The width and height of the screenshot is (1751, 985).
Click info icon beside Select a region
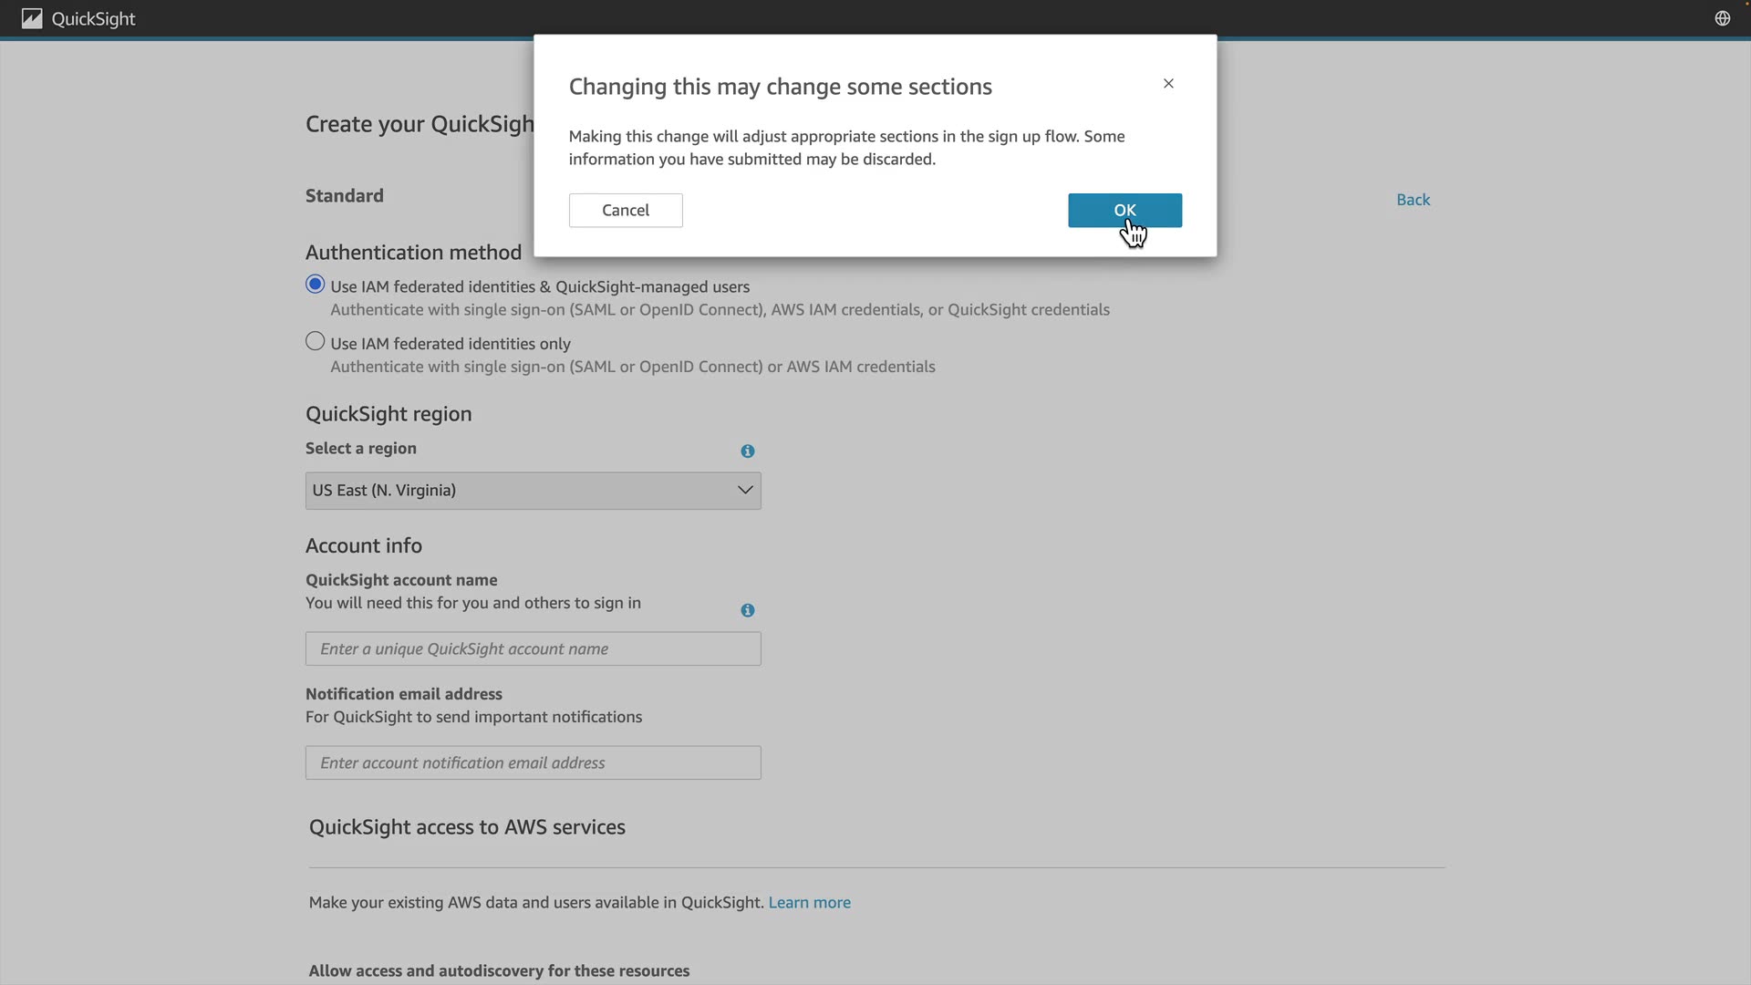pos(748,451)
